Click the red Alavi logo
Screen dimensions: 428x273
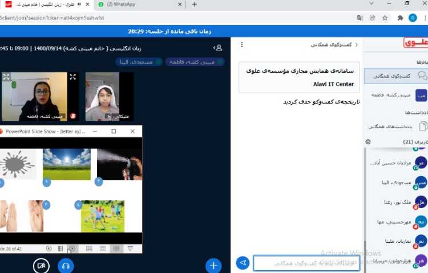coord(415,43)
